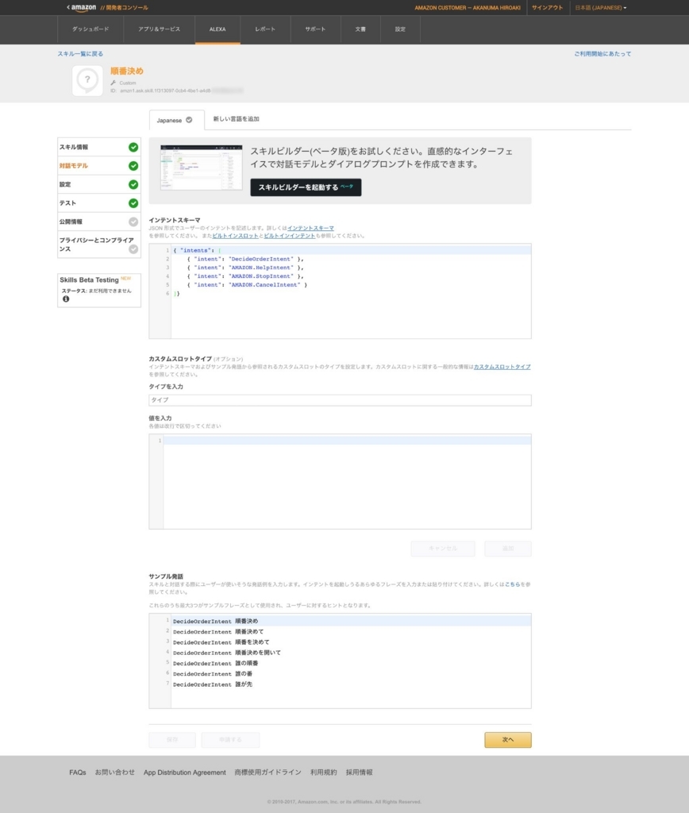Click in the slot values editor
The image size is (689, 813).
(x=340, y=482)
